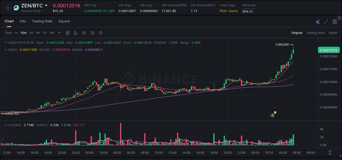Click the indicators icon on chart toolbar
The width and height of the screenshot is (342, 160).
[84, 33]
